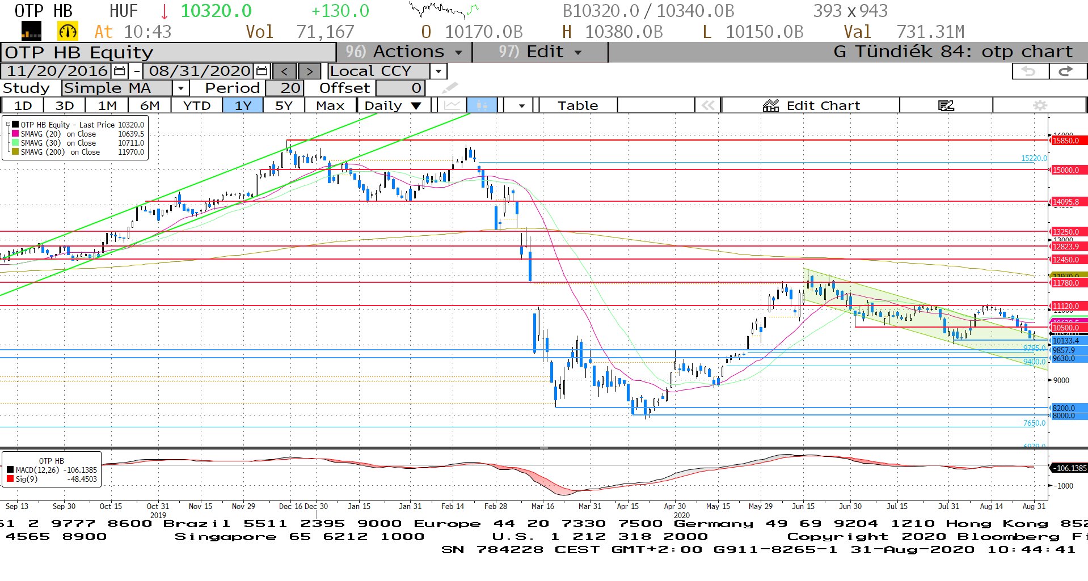
Task: Click the 15000.0 price level label
Action: [x=1069, y=170]
